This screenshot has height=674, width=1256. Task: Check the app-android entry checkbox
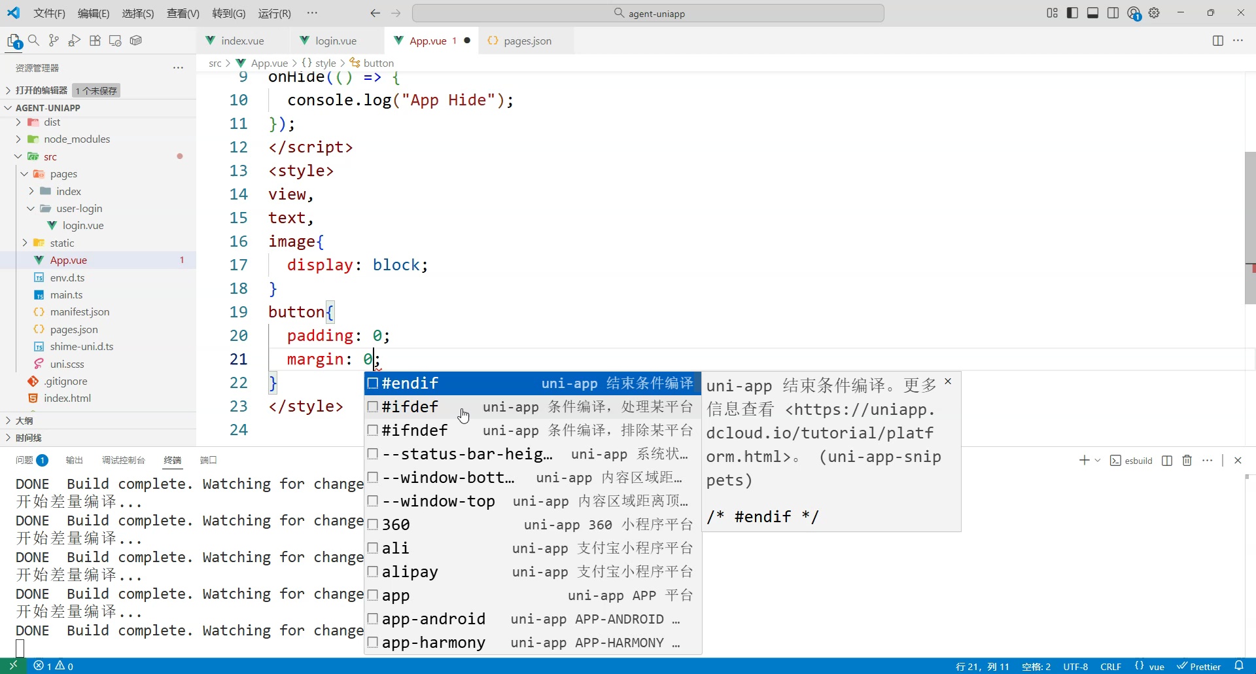[x=373, y=619]
